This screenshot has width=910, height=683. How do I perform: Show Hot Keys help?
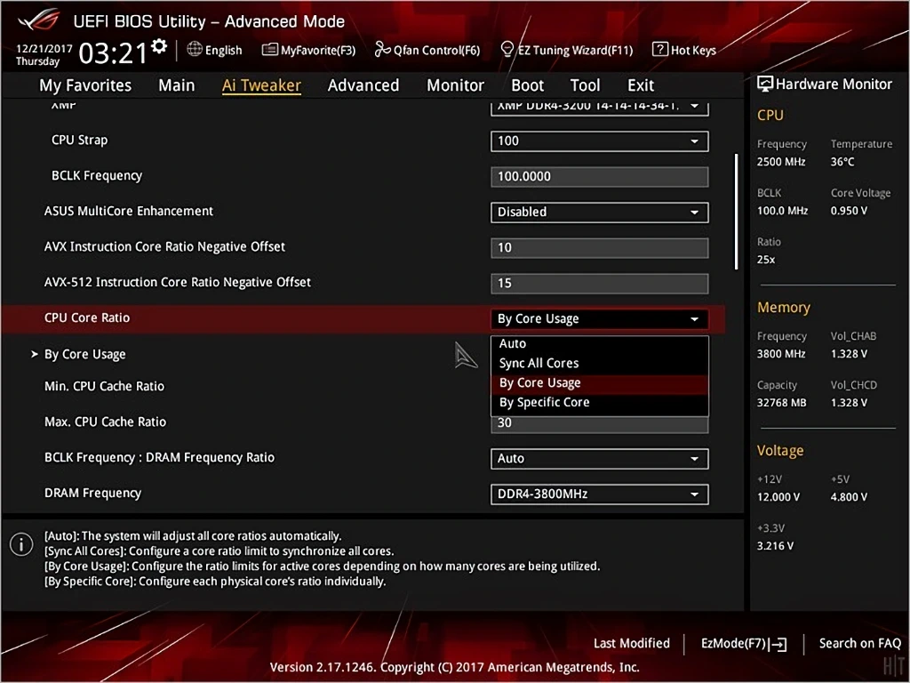point(684,50)
